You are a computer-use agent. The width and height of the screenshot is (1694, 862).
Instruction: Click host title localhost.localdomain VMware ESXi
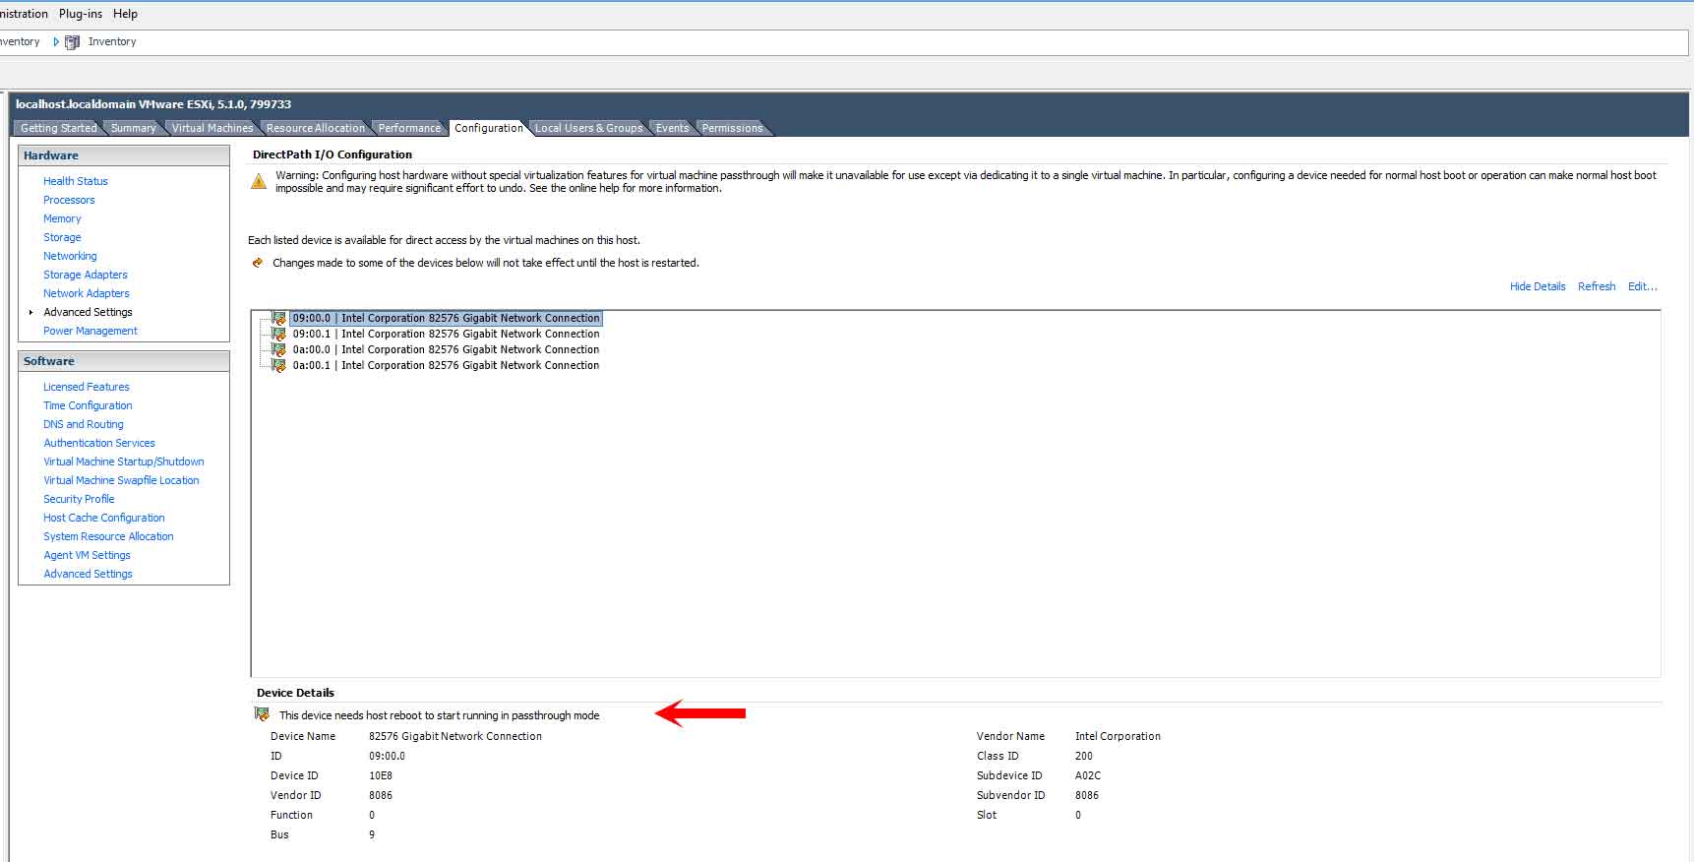click(x=153, y=104)
